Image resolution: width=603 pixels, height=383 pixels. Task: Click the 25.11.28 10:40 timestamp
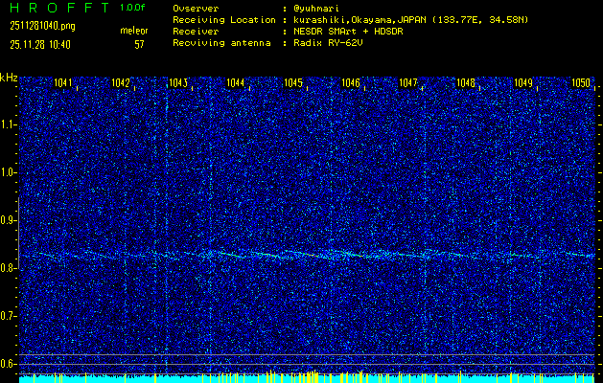tap(39, 43)
